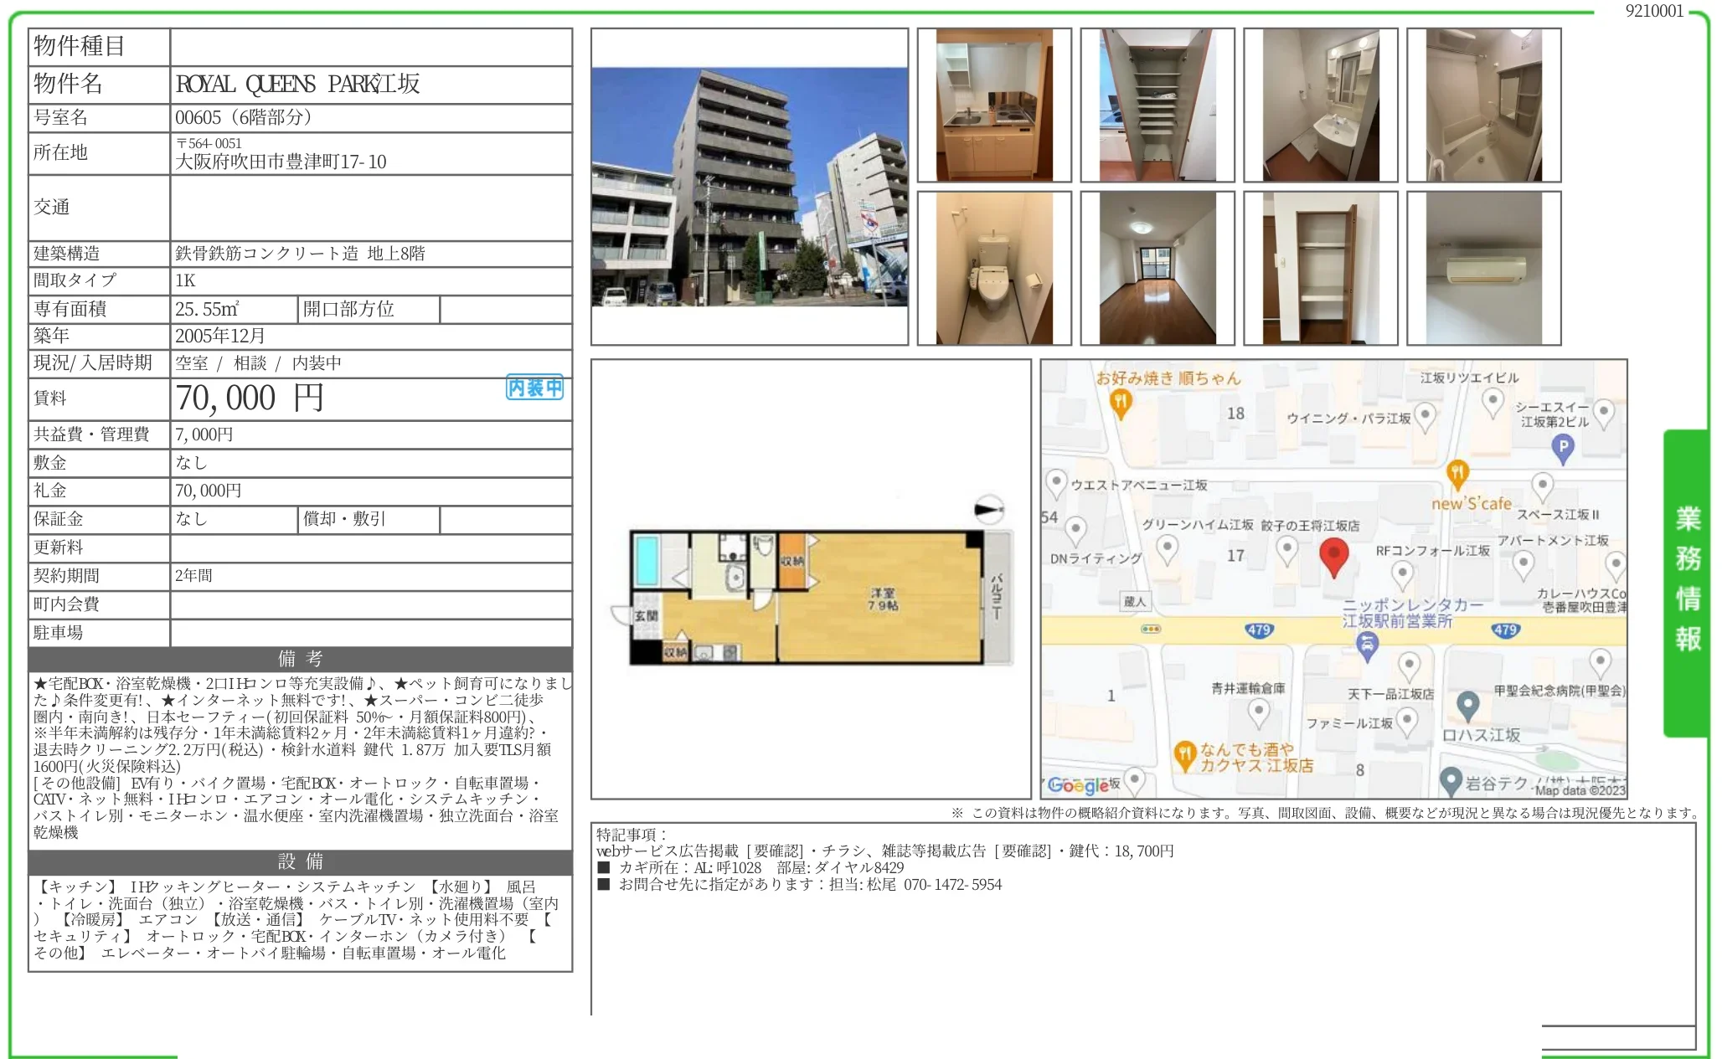Click the 設備 section header
This screenshot has height=1059, width=1722.
point(300,861)
